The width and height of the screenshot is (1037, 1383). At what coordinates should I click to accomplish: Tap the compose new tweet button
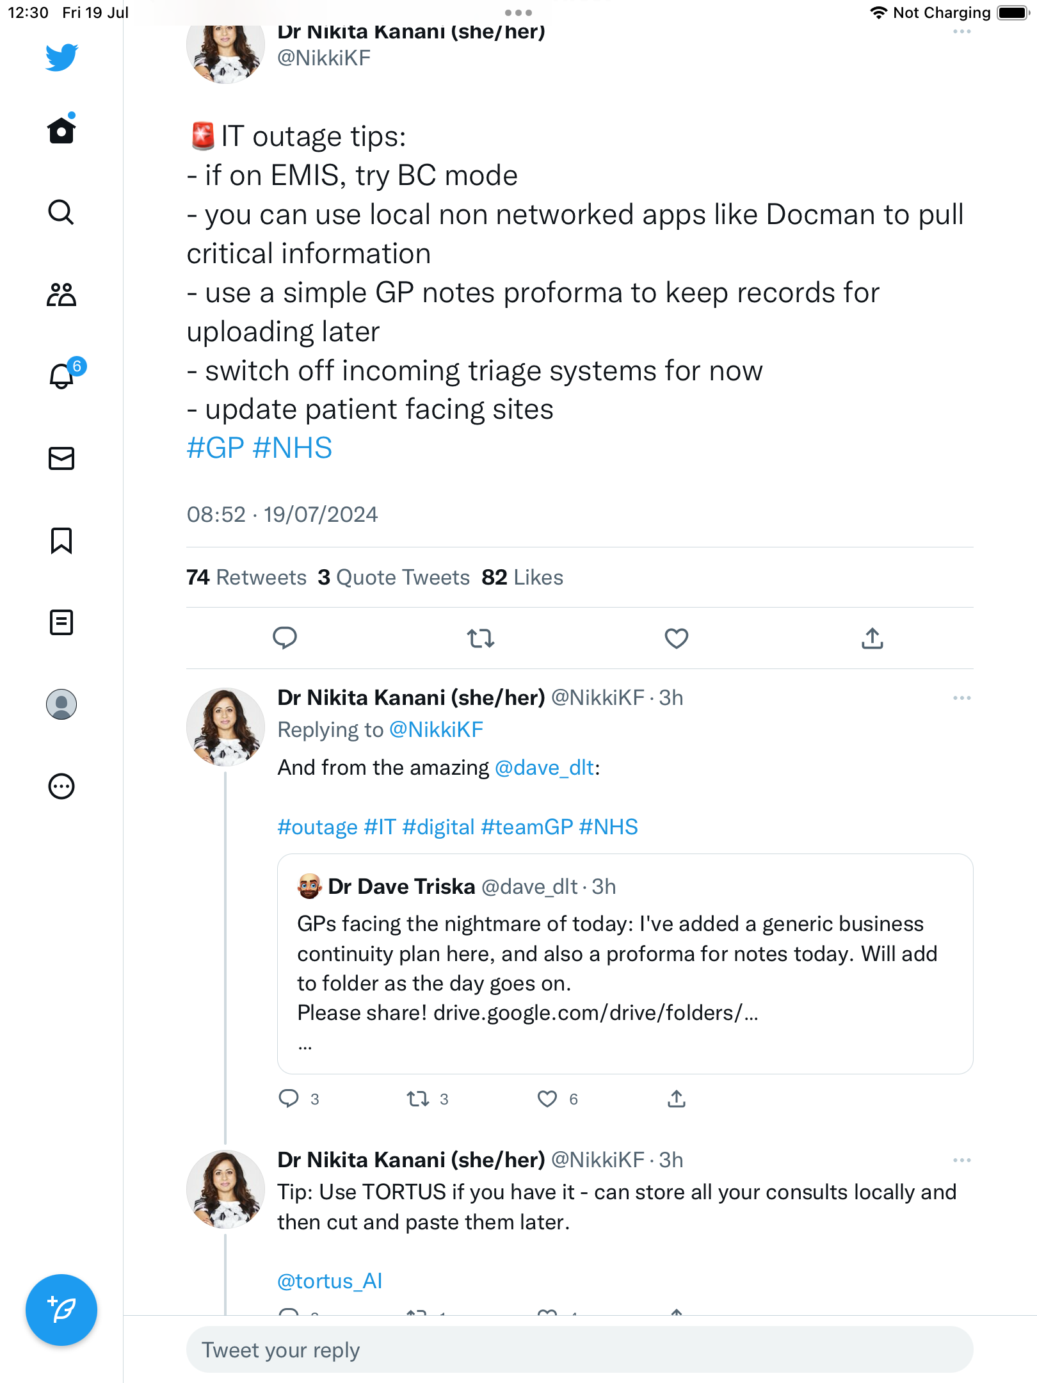(x=61, y=1310)
